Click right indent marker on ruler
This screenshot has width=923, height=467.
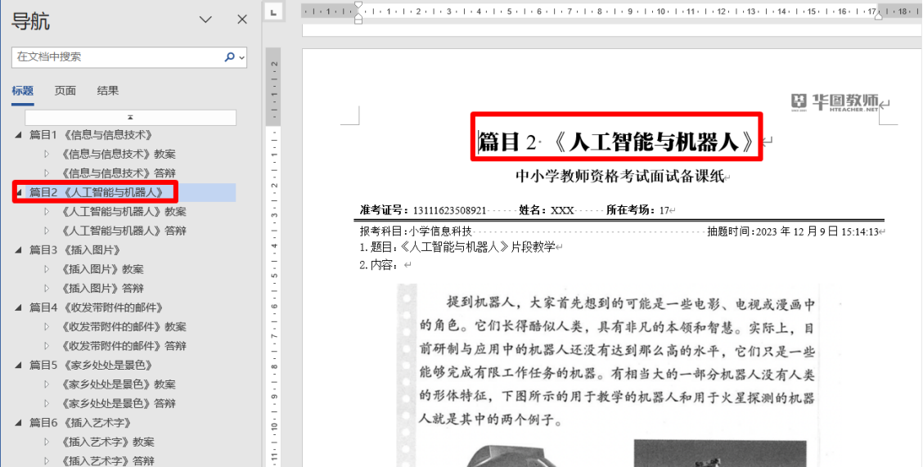pos(879,16)
